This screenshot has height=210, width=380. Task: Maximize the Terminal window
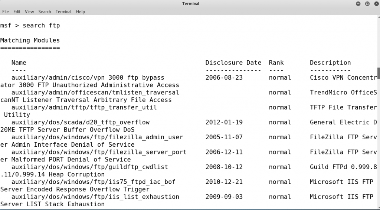click(367, 4)
